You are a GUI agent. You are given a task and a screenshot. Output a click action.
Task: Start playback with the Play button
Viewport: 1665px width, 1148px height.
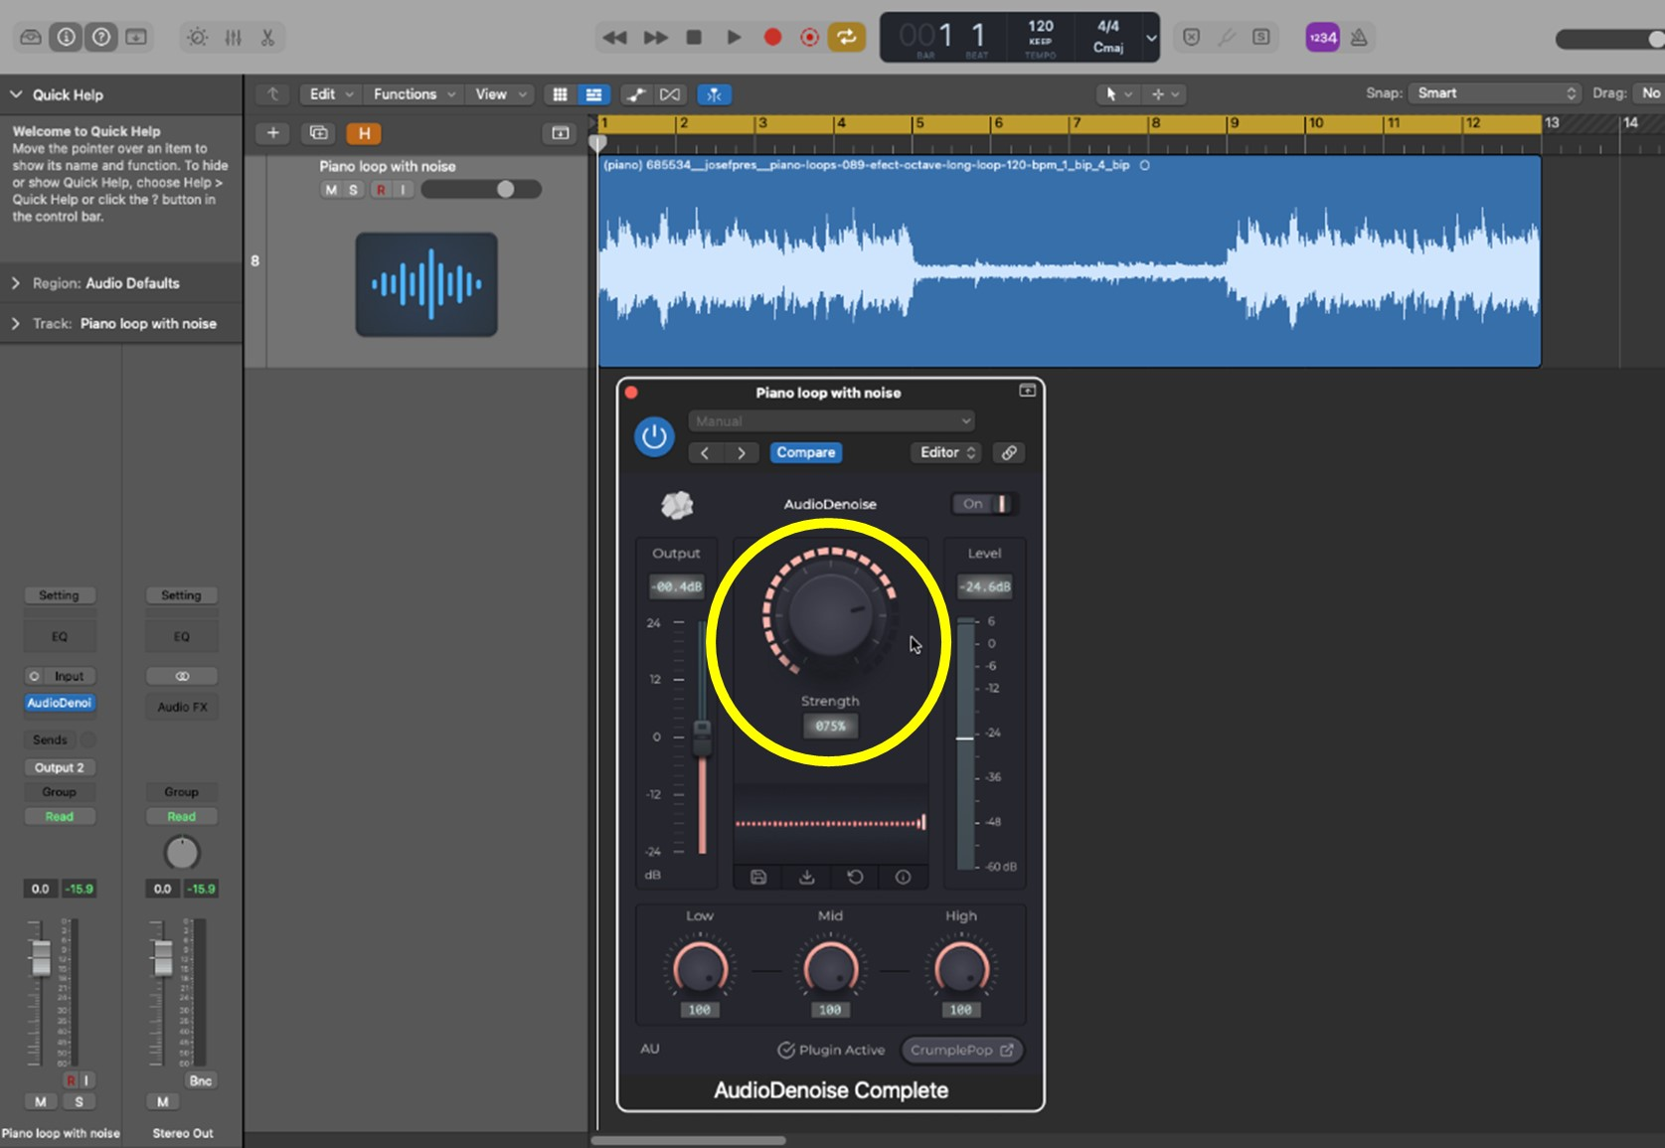coord(734,38)
